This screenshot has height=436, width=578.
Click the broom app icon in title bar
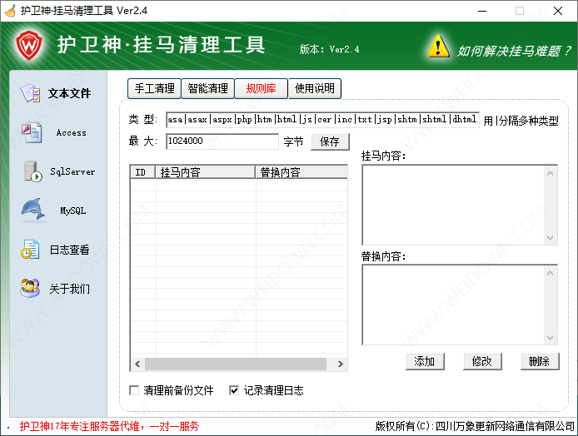[x=10, y=11]
